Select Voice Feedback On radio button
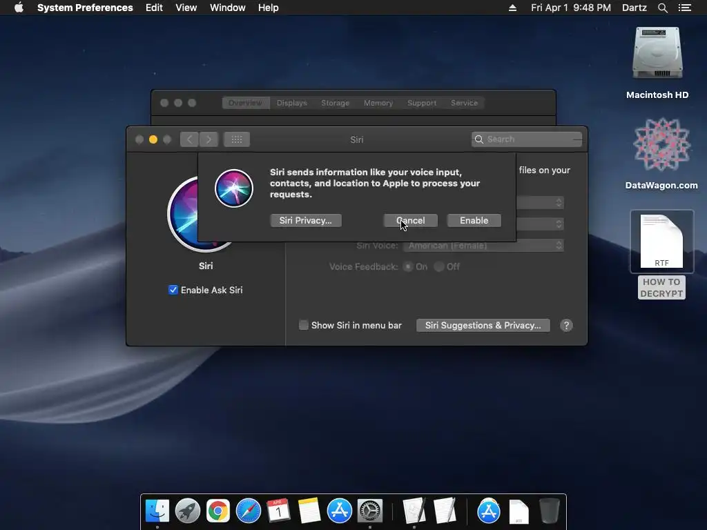 coord(408,267)
